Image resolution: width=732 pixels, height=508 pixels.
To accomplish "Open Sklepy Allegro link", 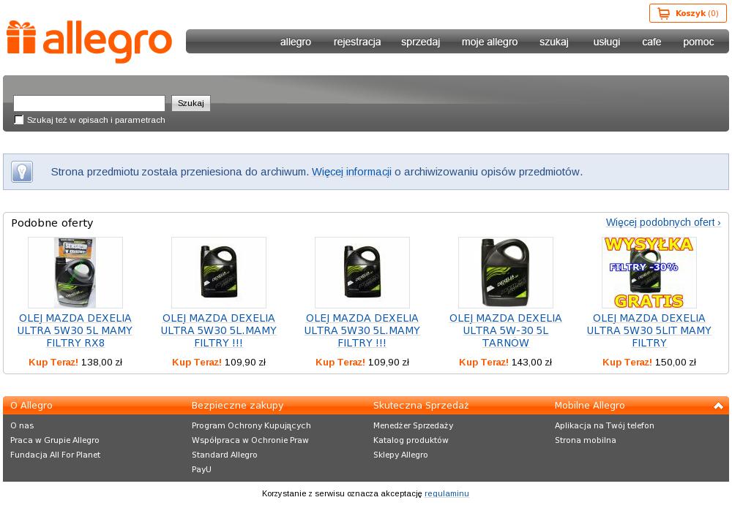I will 400,455.
